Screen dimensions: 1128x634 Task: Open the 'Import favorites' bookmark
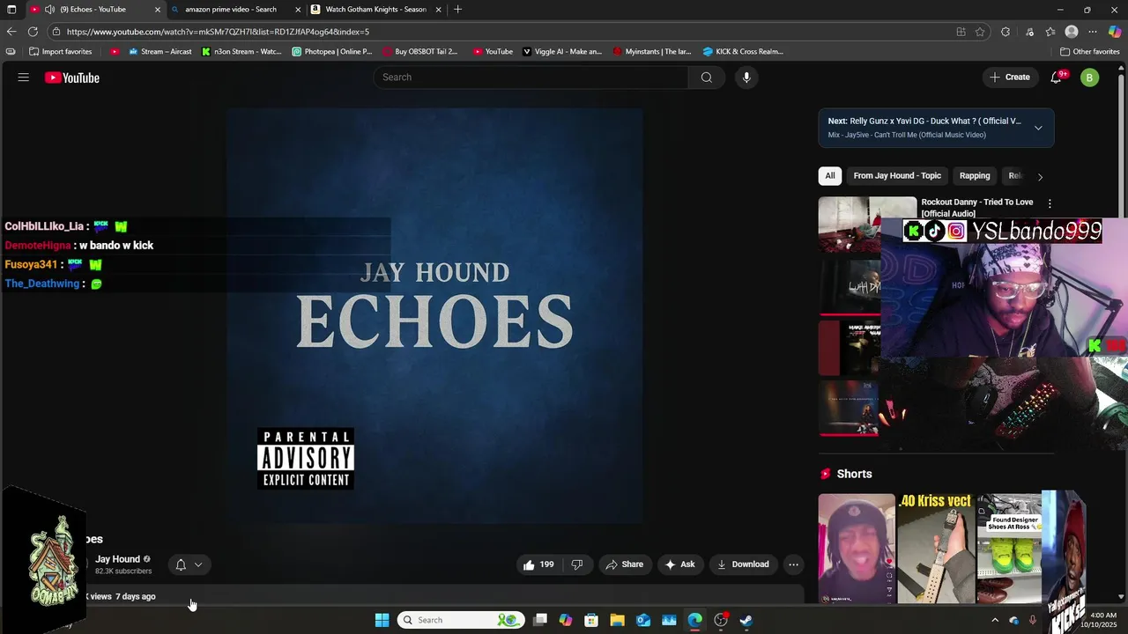60,52
